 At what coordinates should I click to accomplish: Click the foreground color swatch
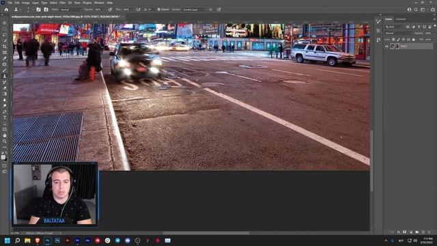coord(3,157)
